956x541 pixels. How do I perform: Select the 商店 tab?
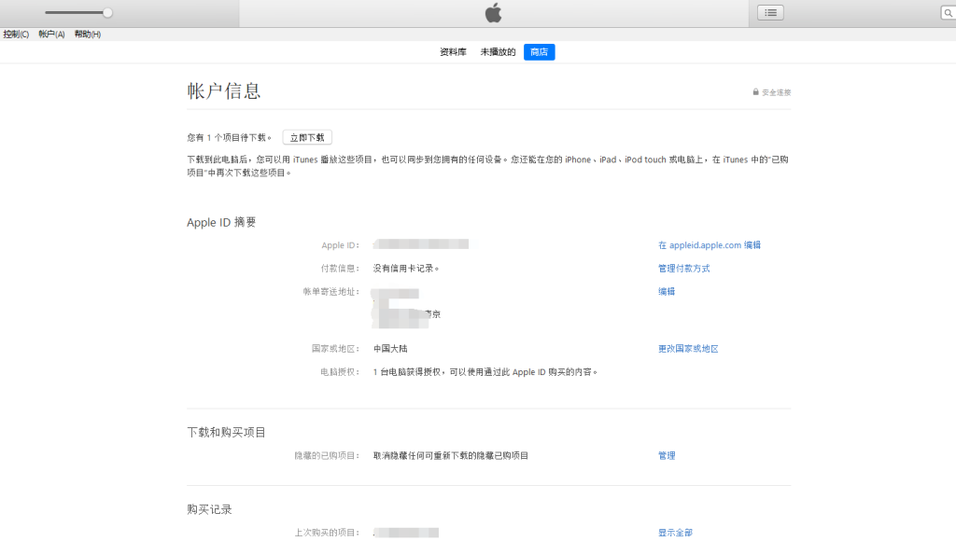[539, 52]
